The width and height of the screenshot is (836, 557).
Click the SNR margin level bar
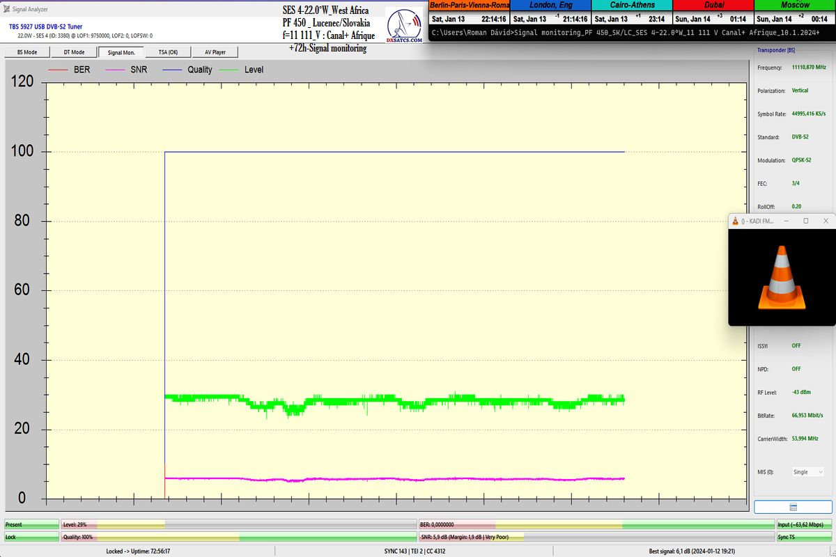596,537
